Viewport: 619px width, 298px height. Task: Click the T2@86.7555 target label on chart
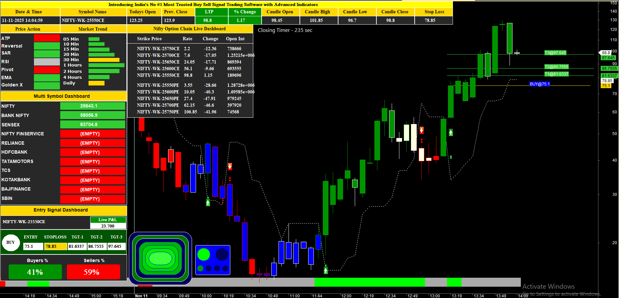[556, 67]
